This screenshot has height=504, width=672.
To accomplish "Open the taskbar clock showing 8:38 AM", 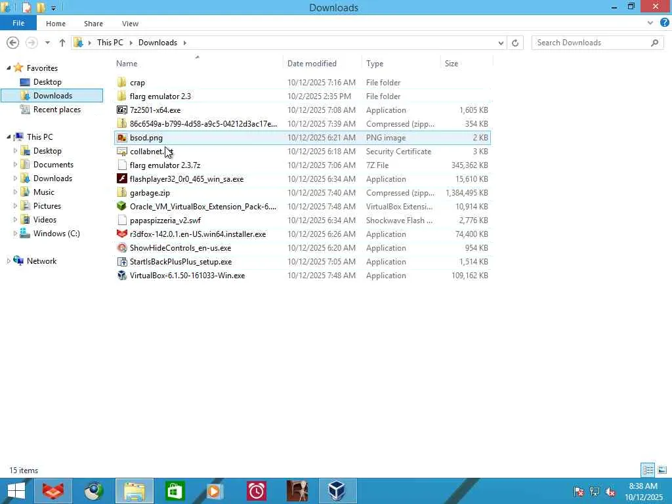I will click(x=643, y=491).
